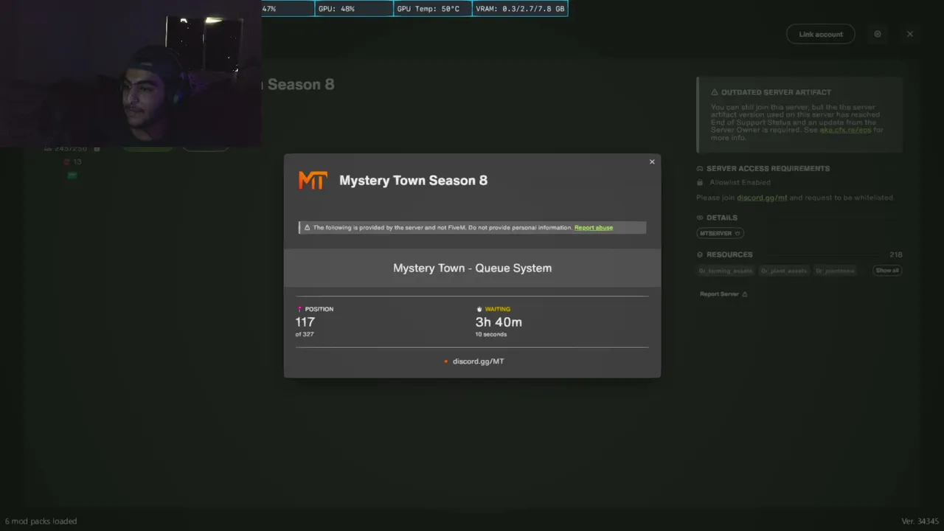Click the Allowlist Enabled lock icon
Viewport: 944px width, 531px height.
pos(700,182)
